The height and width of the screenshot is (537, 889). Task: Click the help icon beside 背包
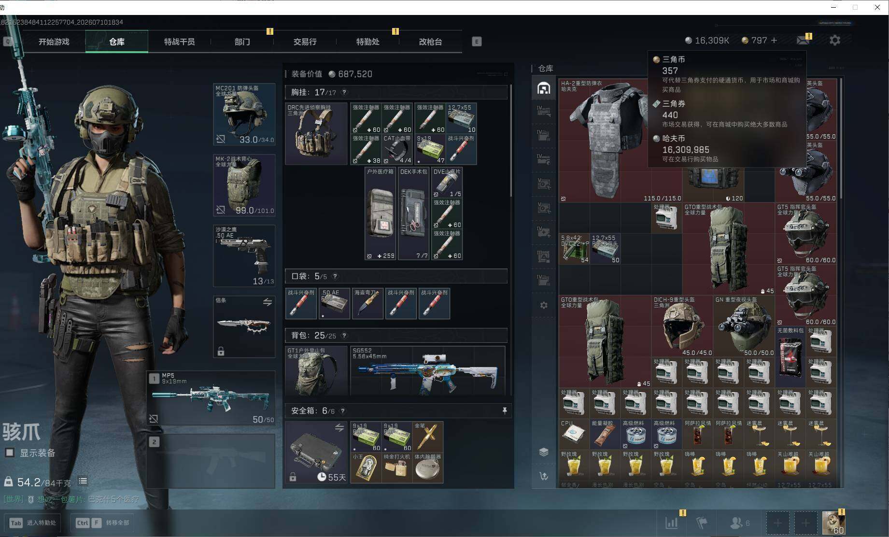[344, 336]
